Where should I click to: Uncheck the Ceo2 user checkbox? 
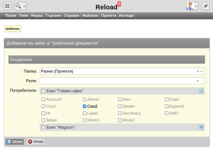[x=84, y=106]
